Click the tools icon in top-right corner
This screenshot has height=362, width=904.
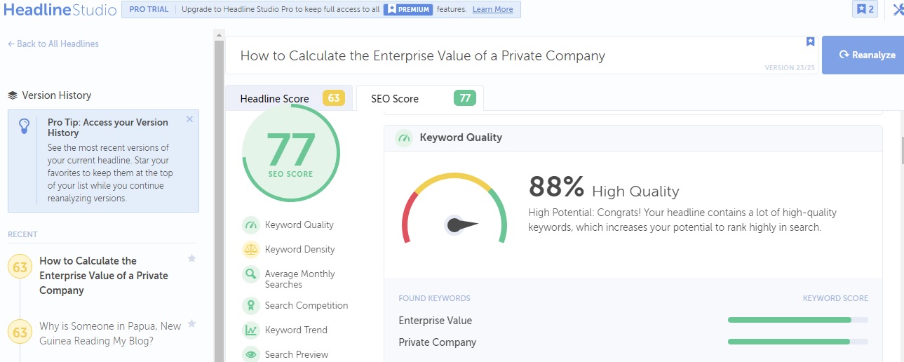[x=898, y=9]
